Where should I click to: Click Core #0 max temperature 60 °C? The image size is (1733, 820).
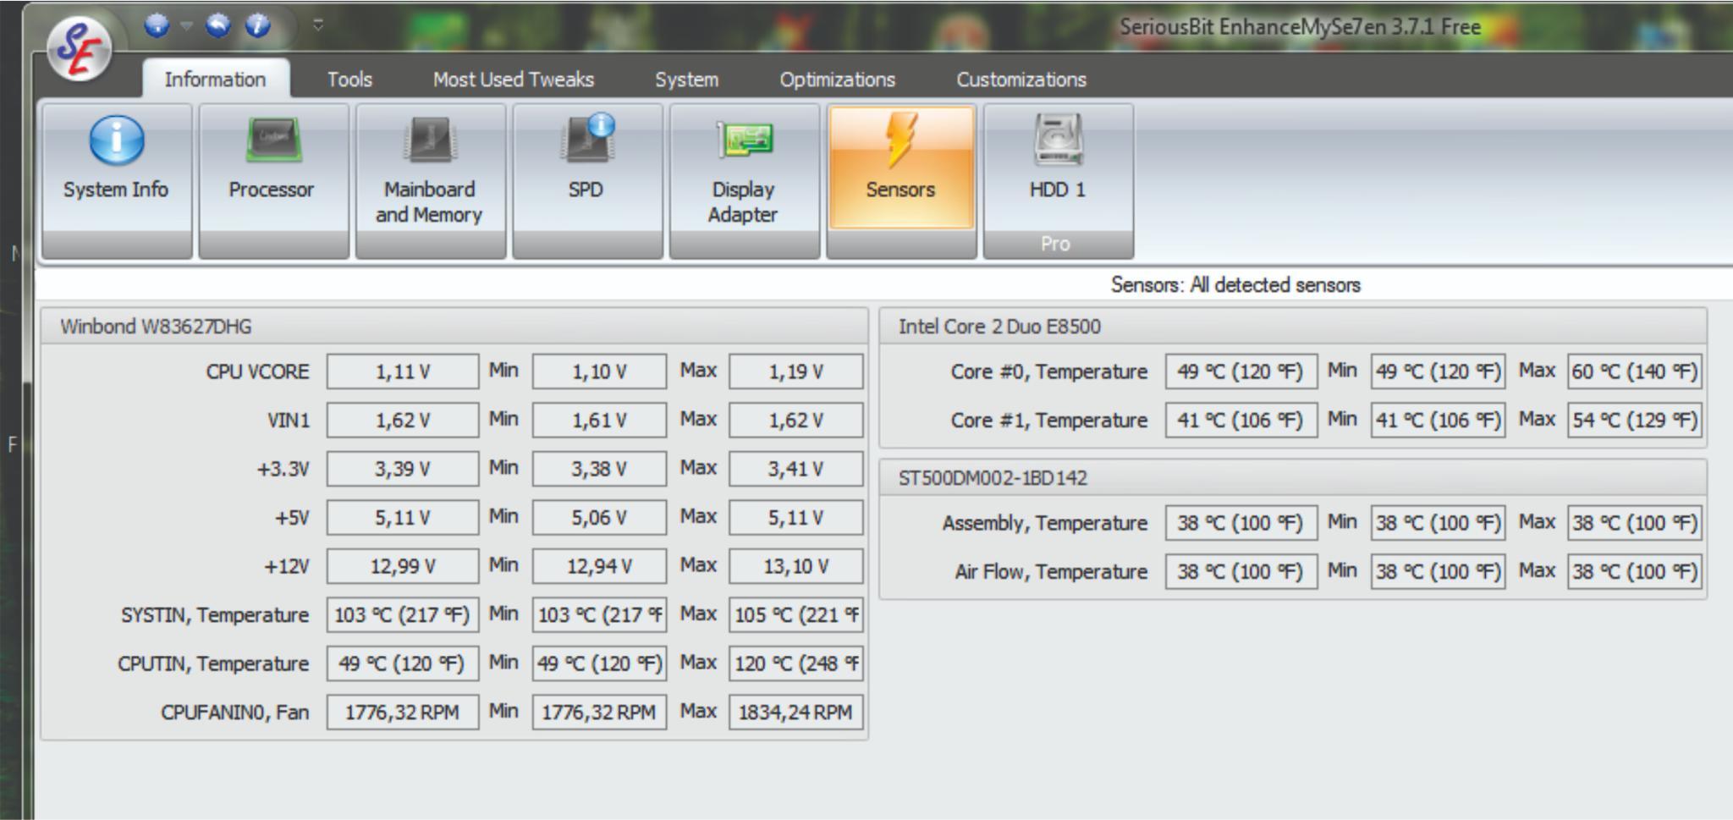1635,371
